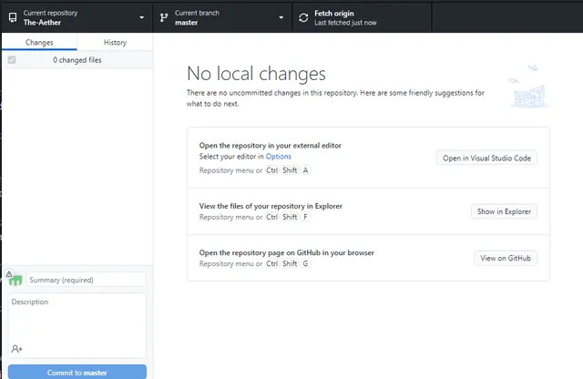Click the warning triangle on the commit avatar
Image resolution: width=583 pixels, height=379 pixels.
click(x=9, y=273)
